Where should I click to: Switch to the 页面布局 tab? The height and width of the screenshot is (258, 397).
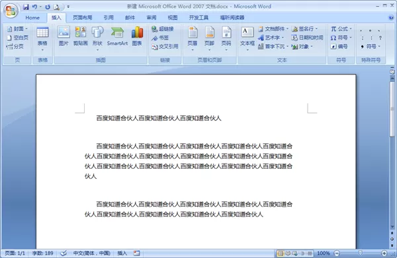pyautogui.click(x=82, y=17)
